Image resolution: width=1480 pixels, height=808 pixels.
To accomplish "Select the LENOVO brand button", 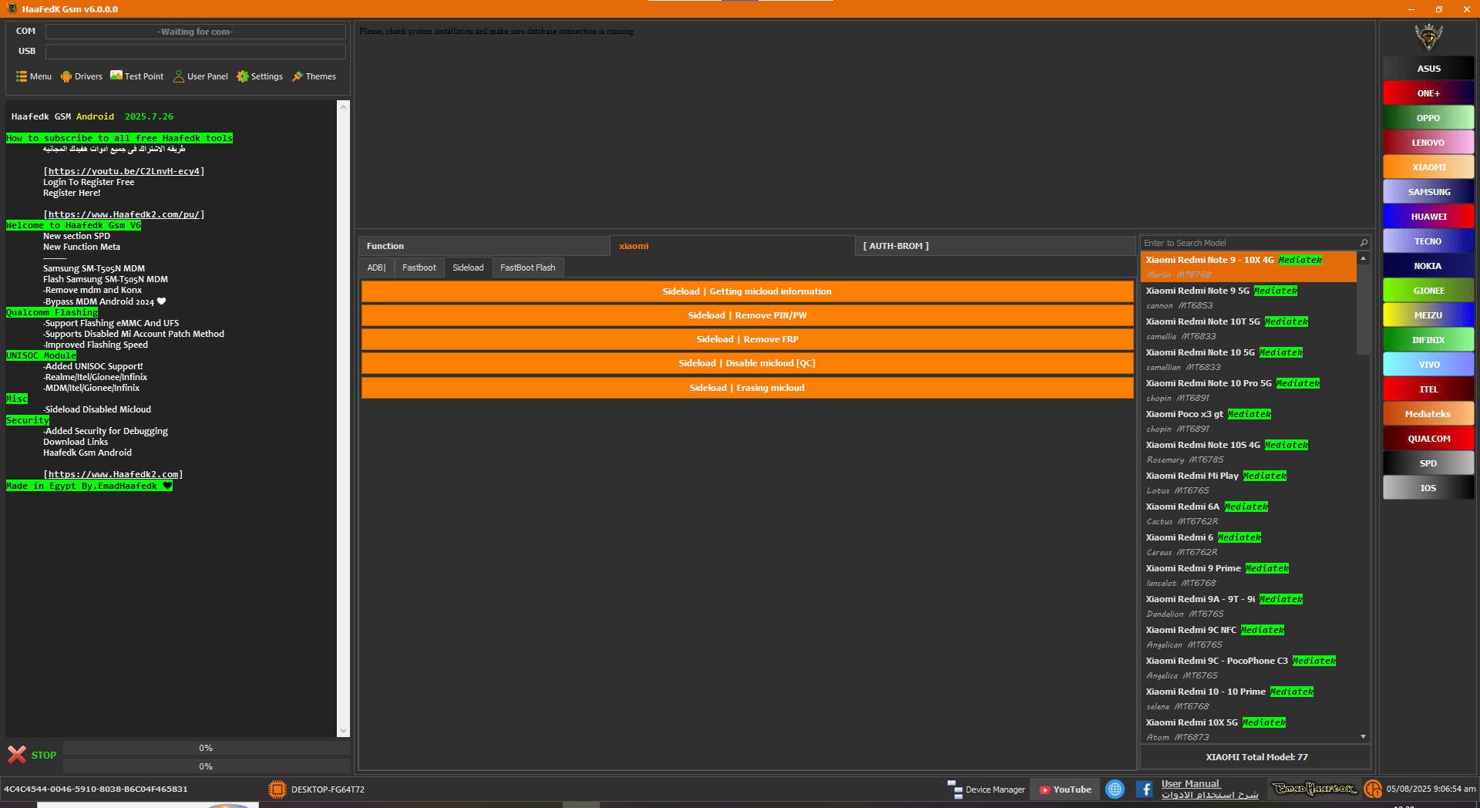I will click(1428, 142).
